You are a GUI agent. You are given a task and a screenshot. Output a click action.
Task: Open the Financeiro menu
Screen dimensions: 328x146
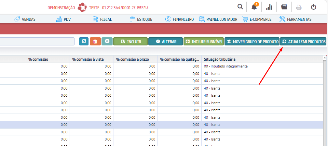click(179, 19)
